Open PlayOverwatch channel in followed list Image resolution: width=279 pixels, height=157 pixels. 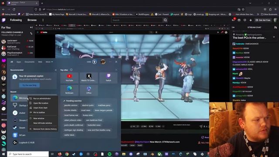[x=17, y=54]
